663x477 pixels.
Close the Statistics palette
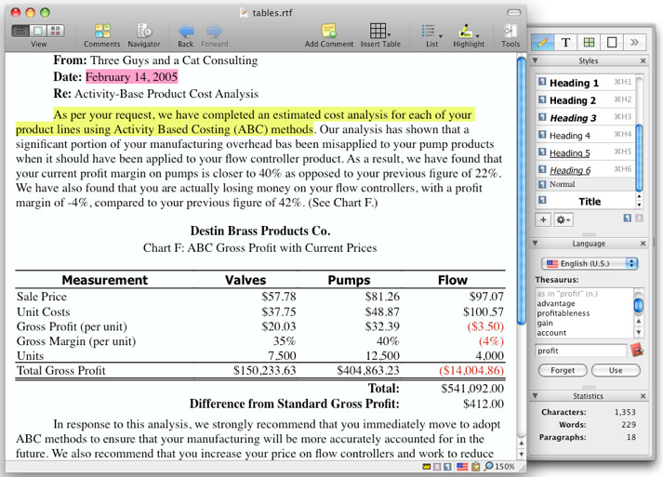[x=643, y=396]
